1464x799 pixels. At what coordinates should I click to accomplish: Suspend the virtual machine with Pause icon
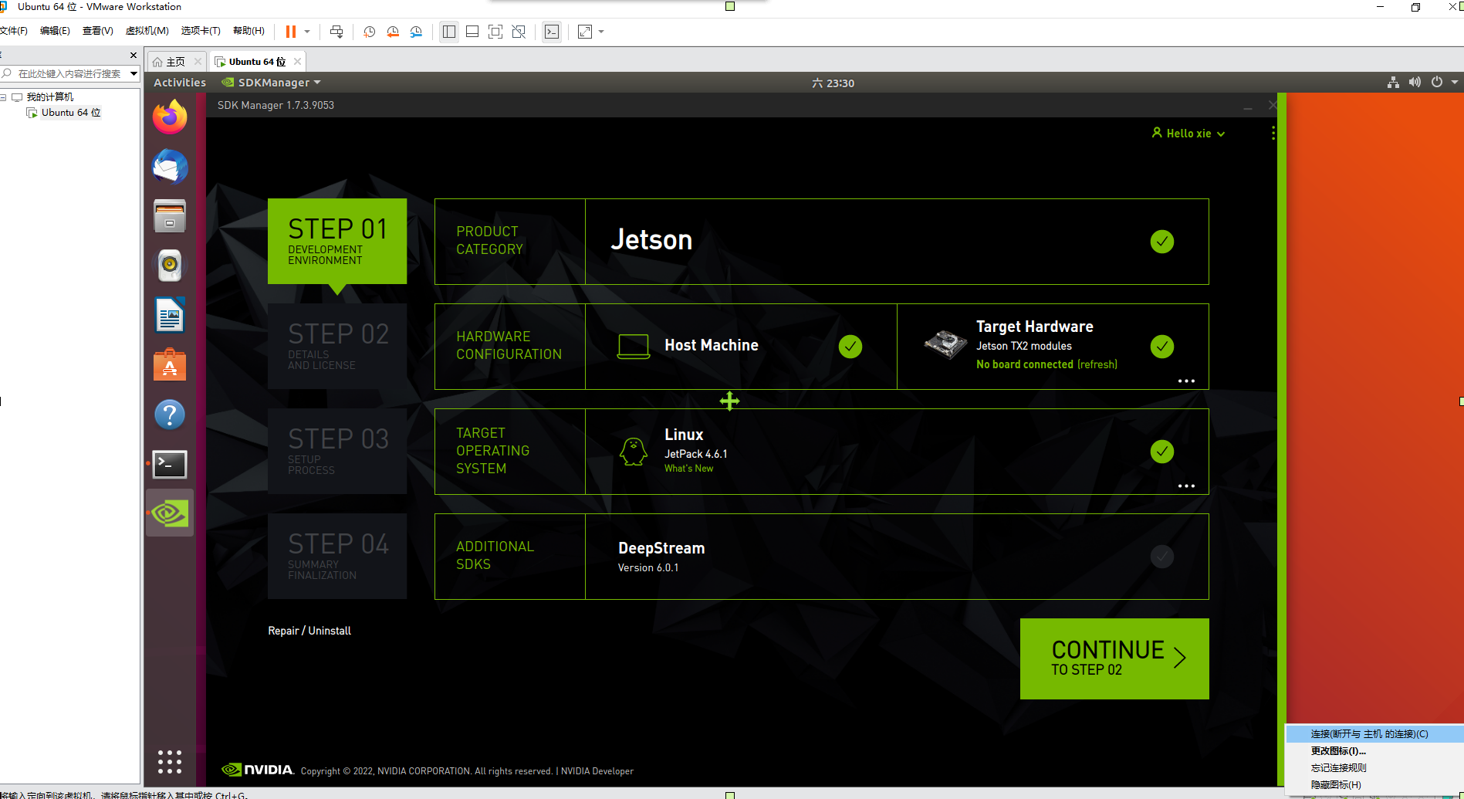coord(292,32)
